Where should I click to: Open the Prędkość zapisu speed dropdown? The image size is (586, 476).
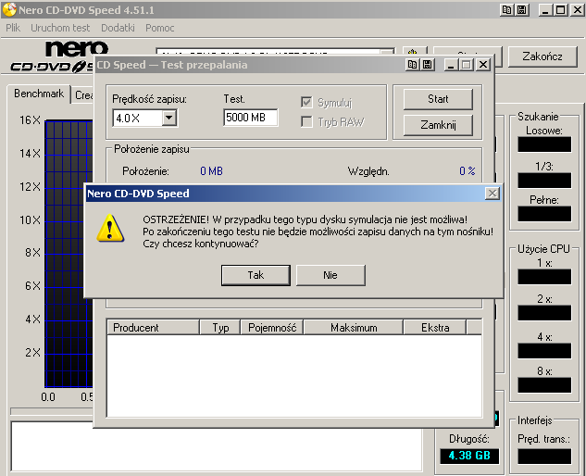point(169,119)
